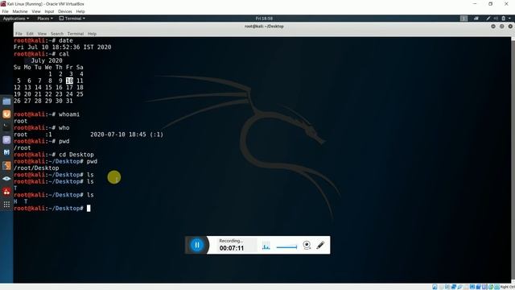Adjust the recorder volume slider
The height and width of the screenshot is (290, 515).
(286, 247)
